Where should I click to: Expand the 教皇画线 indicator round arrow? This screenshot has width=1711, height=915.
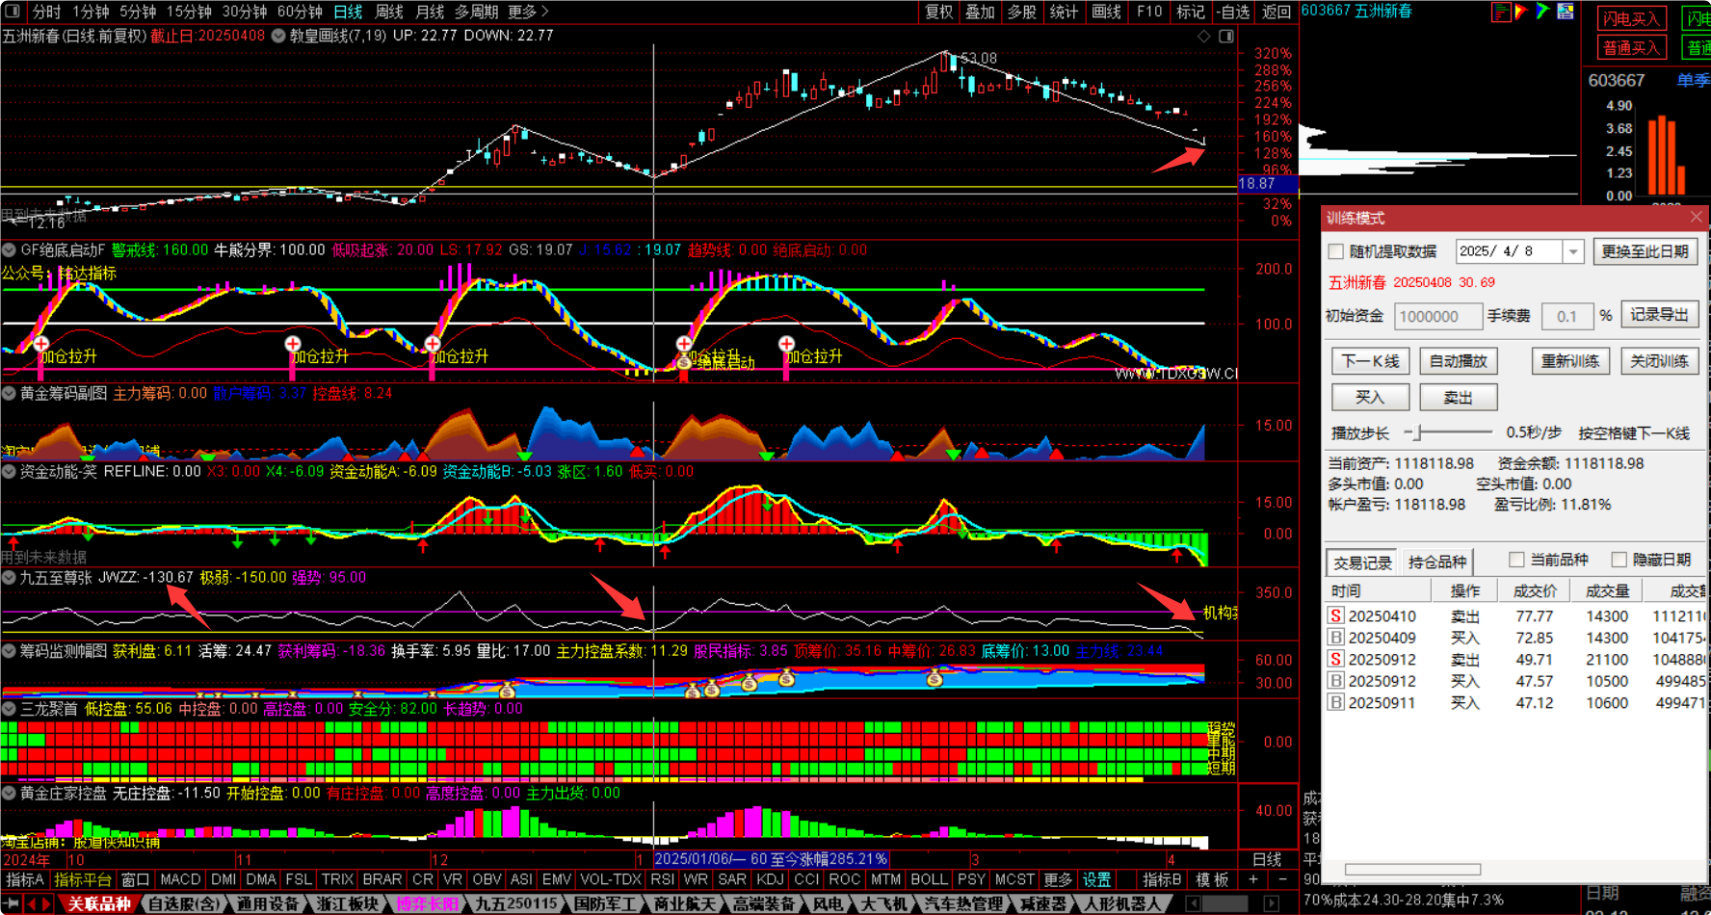point(278,36)
